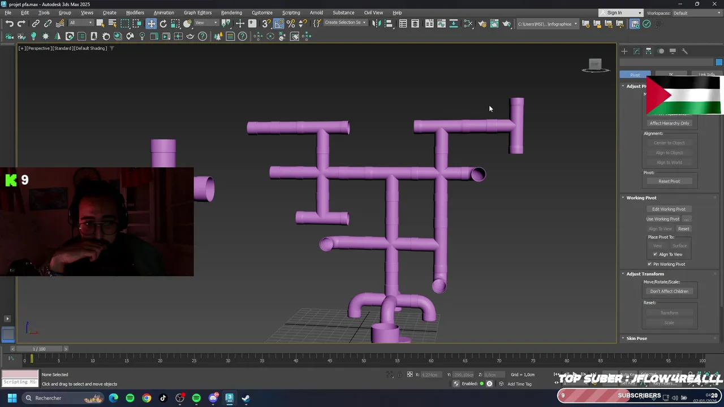Open the Arnold menu
The height and width of the screenshot is (407, 724).
(316, 12)
